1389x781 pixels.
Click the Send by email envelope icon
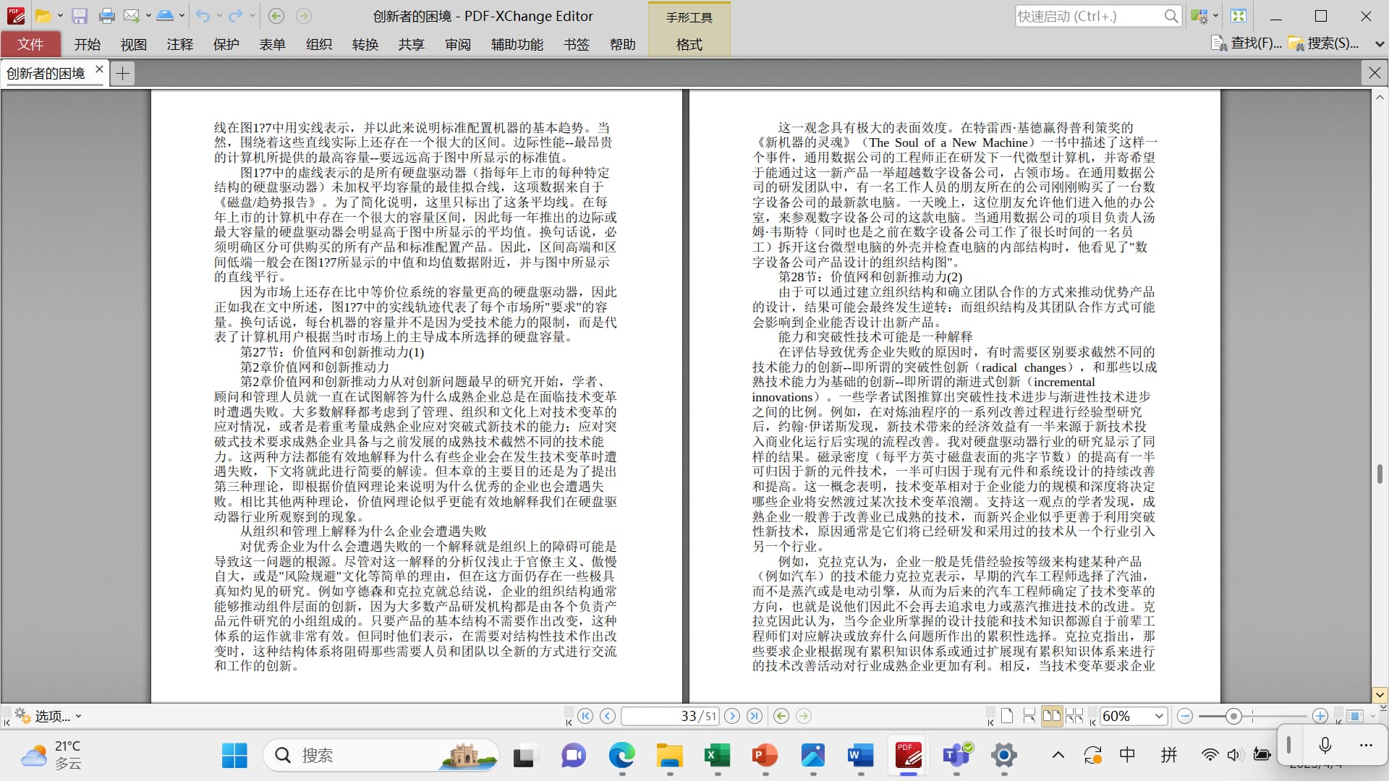131,16
